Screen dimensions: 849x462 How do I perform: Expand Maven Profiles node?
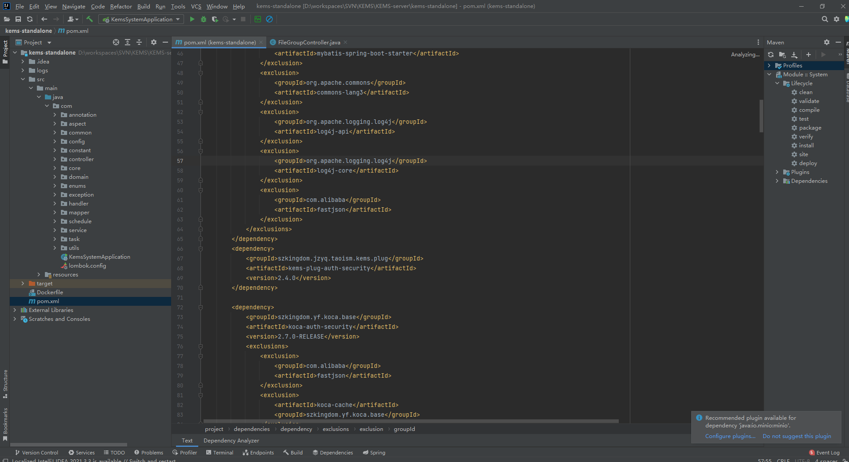pos(769,66)
